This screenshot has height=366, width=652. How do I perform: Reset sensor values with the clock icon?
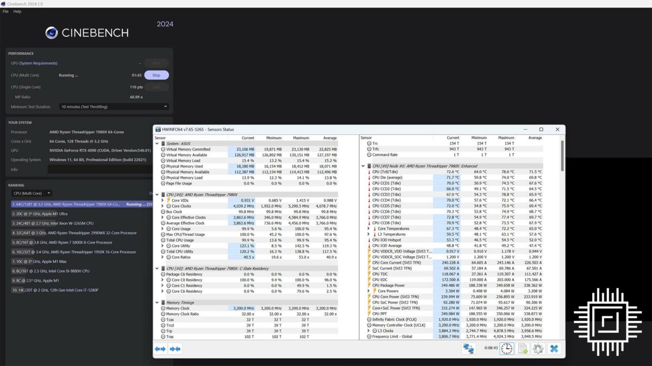click(506, 349)
